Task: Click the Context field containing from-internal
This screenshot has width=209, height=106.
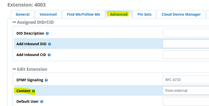Action: [x=186, y=90]
